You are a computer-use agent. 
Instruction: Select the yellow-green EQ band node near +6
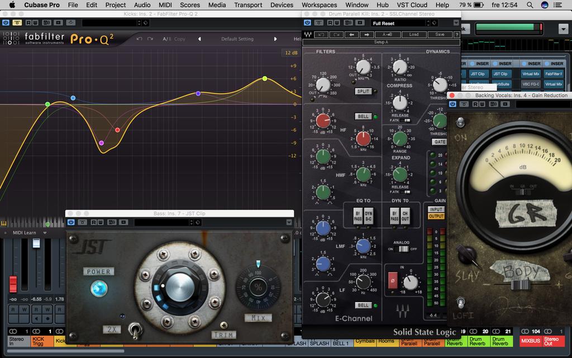[265, 78]
